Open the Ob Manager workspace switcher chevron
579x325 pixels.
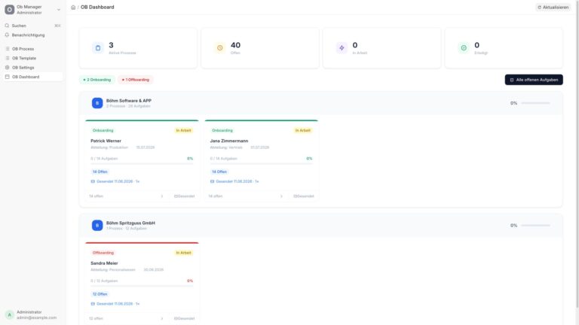(59, 10)
